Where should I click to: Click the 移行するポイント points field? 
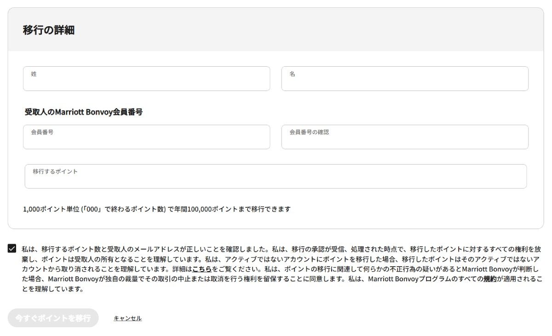pos(276,177)
